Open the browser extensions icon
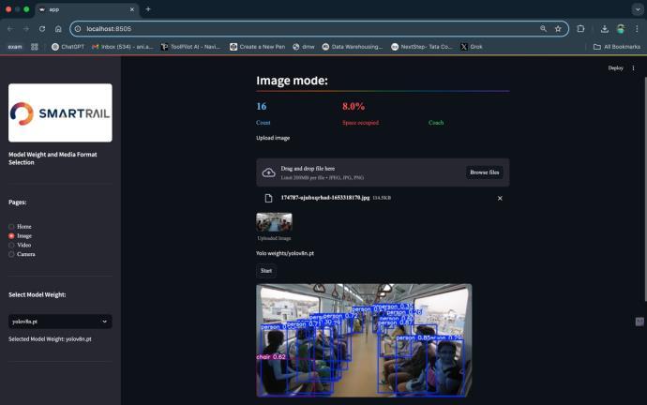Viewport: 647px width, 405px height. (580, 29)
